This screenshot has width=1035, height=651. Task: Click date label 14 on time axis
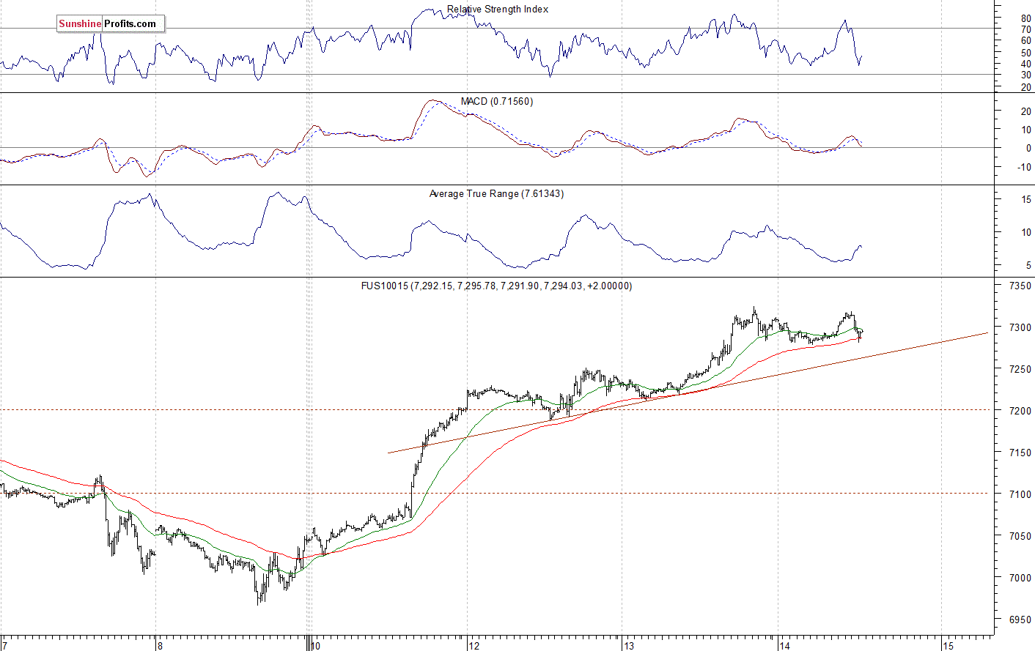(x=786, y=646)
